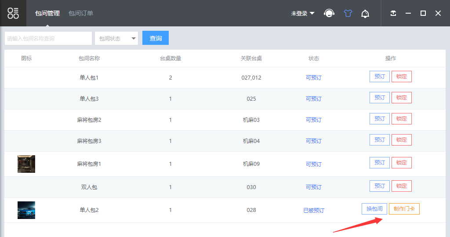Click linked table cell 机麻09
Viewport: 450px width, 237px height.
251,164
